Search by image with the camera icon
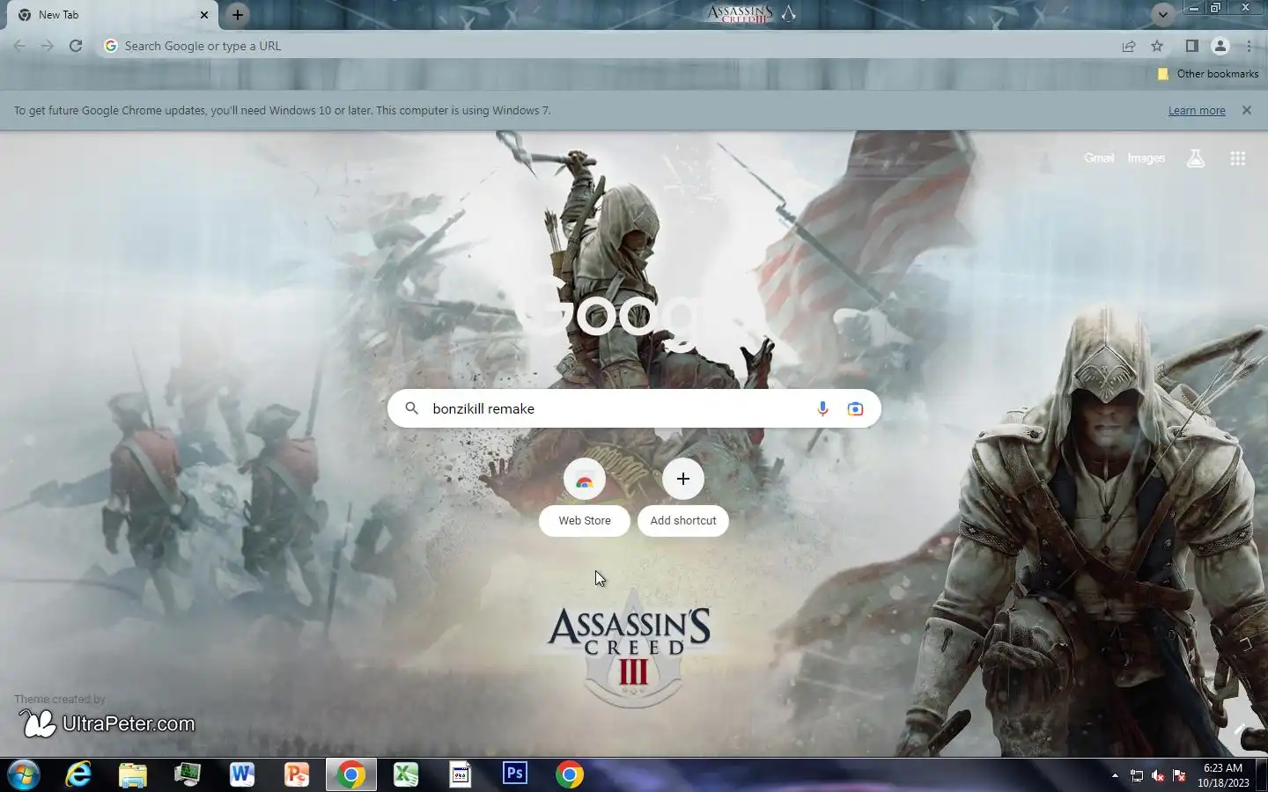Image resolution: width=1268 pixels, height=792 pixels. (855, 408)
